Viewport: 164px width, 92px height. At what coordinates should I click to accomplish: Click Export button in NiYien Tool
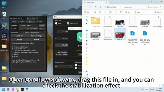click(x=36, y=40)
